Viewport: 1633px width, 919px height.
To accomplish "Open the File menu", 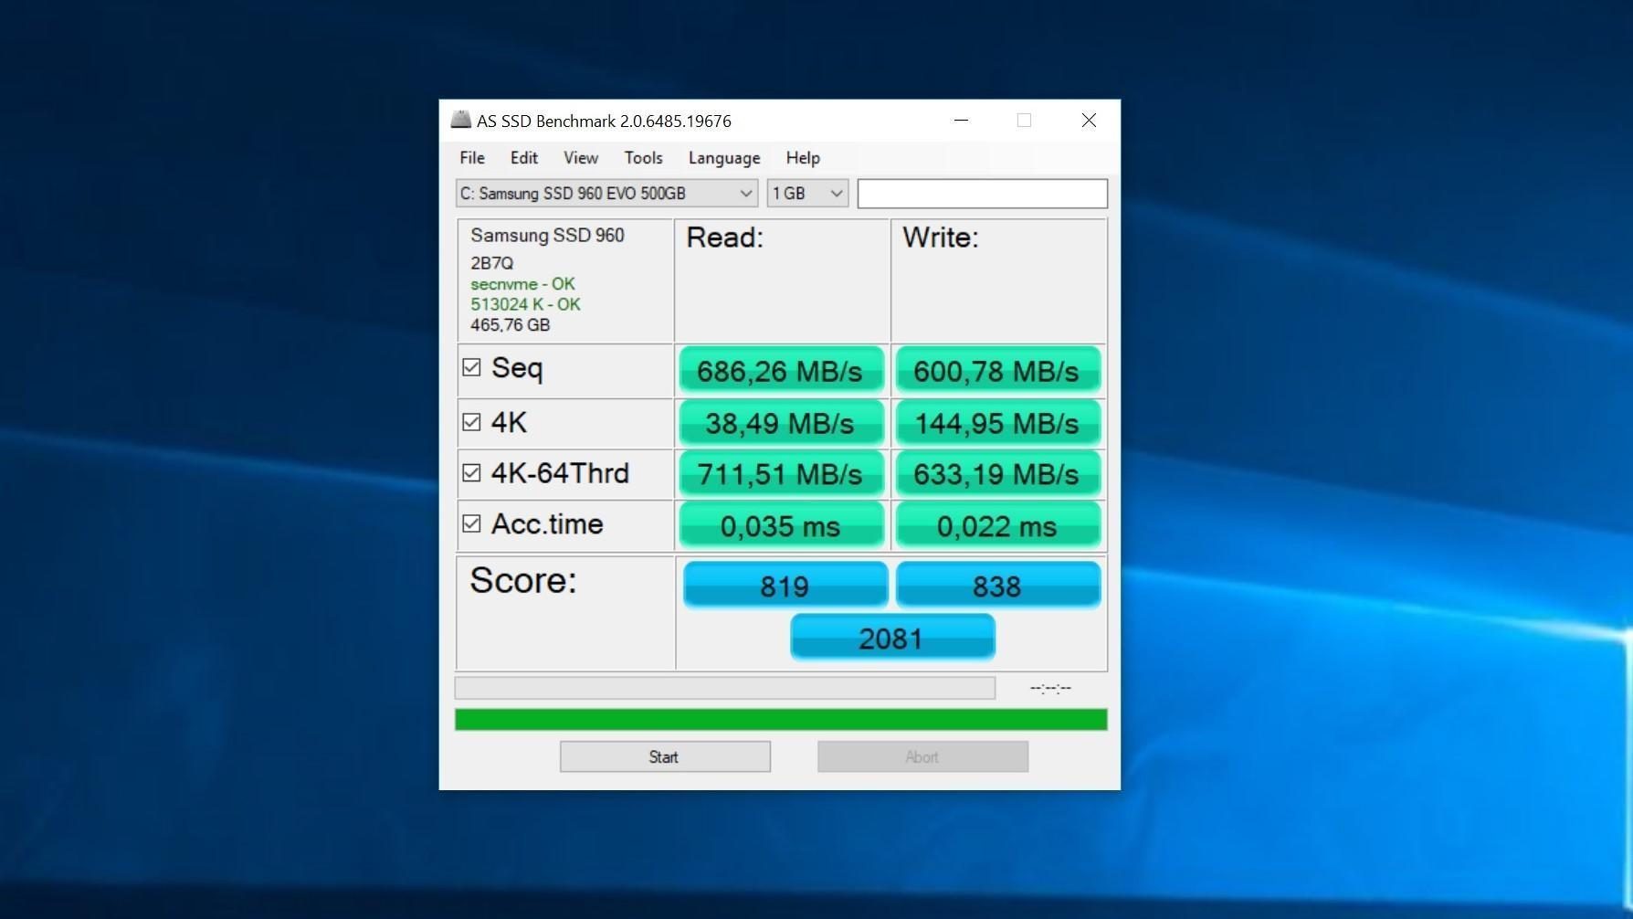I will [472, 158].
